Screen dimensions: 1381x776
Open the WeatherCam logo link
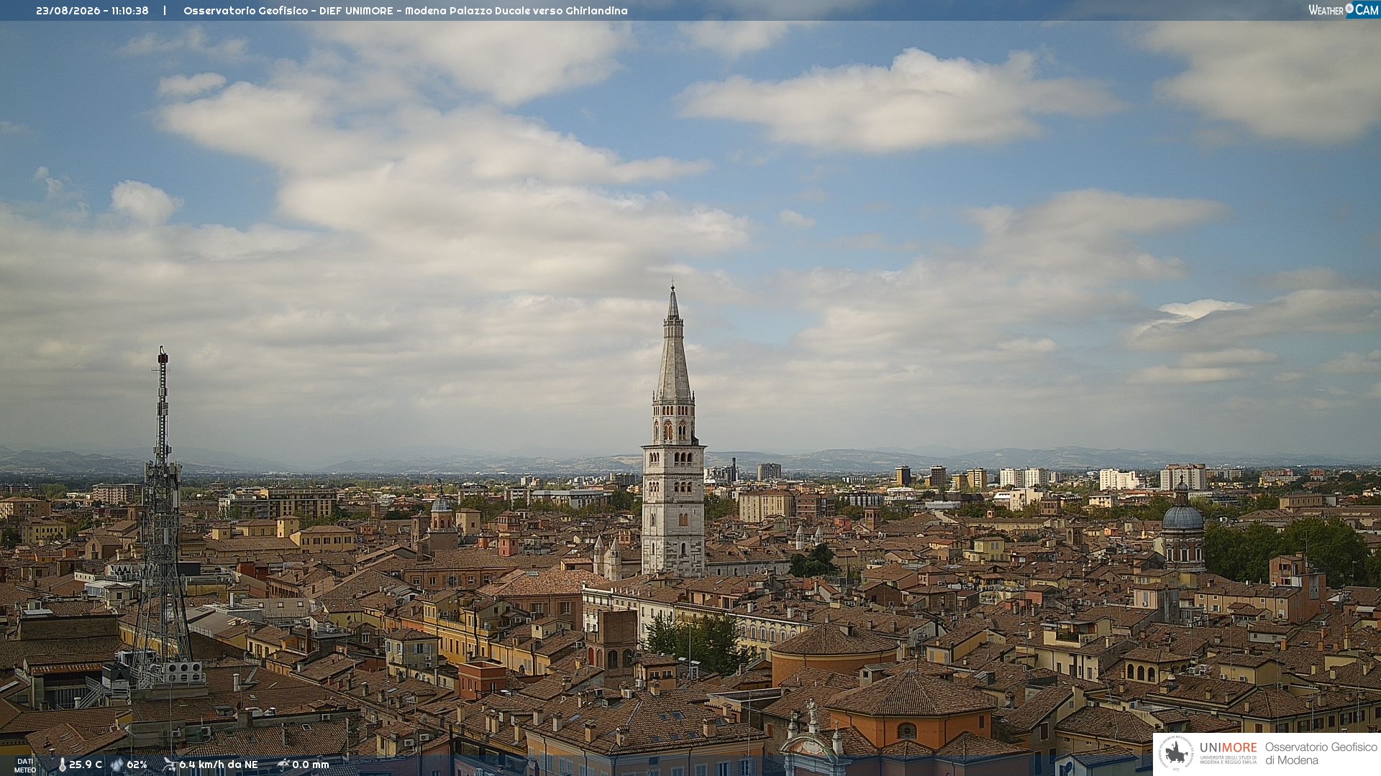click(x=1344, y=9)
